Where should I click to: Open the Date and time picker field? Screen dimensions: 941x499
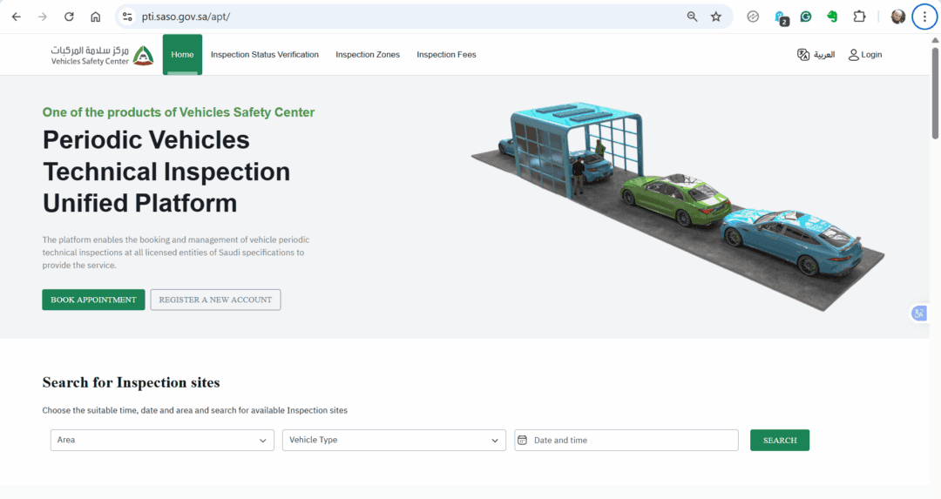click(x=626, y=441)
